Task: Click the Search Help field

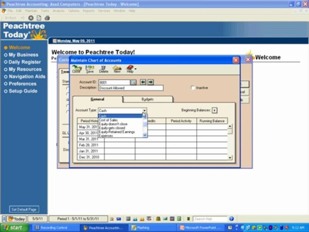Action: [210, 219]
